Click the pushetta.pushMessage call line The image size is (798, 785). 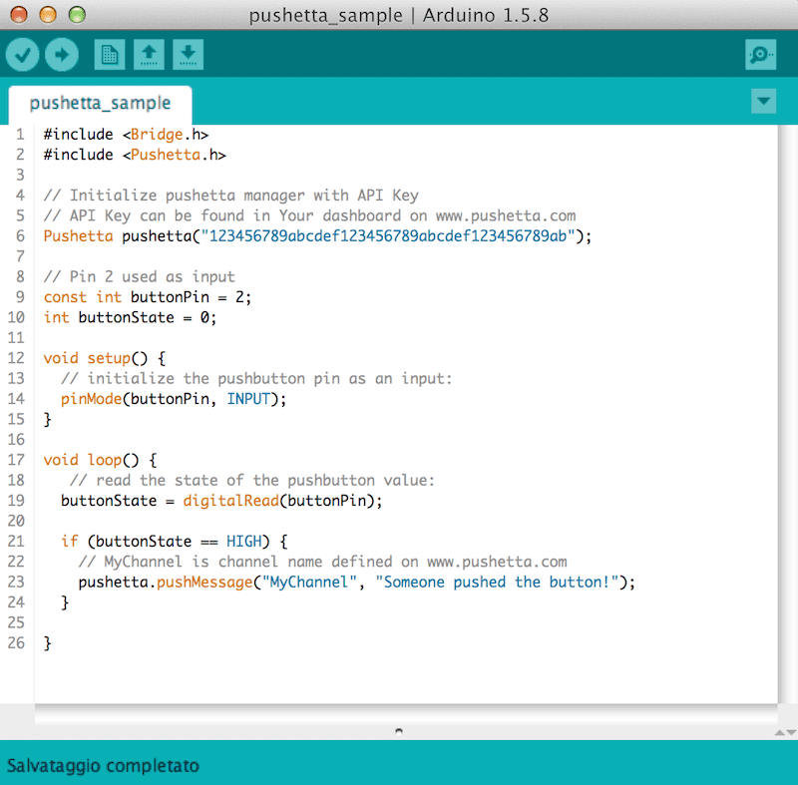pyautogui.click(x=357, y=582)
